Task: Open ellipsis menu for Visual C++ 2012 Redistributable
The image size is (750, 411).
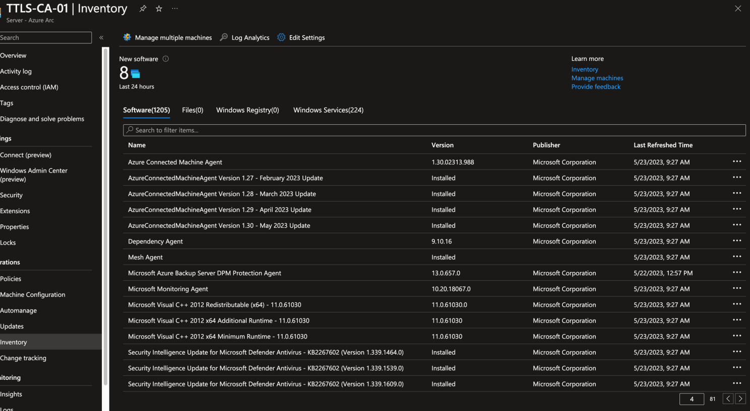Action: [x=737, y=304]
